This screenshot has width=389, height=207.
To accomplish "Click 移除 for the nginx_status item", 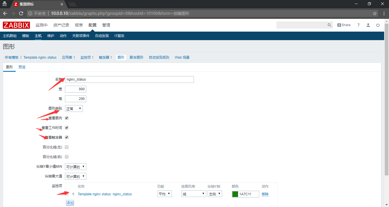I will 265,194.
